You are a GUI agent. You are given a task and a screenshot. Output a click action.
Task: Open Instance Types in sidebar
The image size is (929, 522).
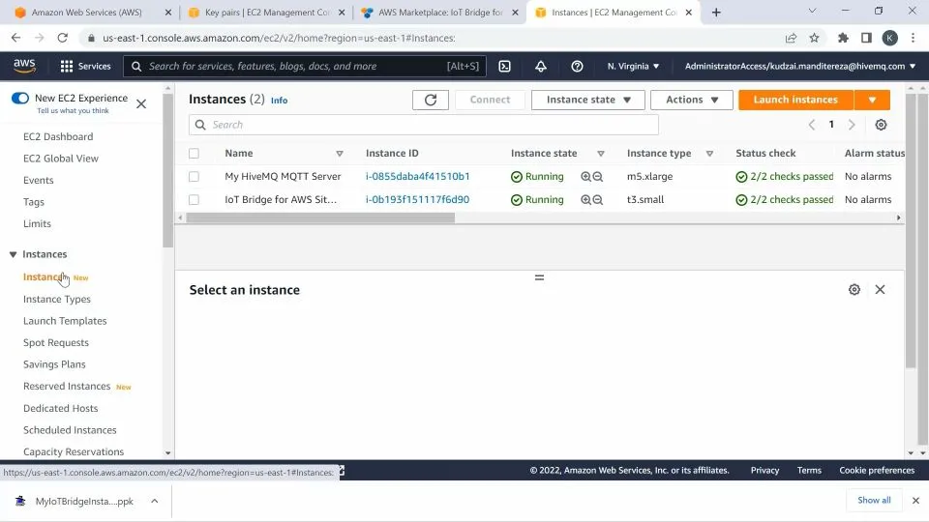point(57,300)
